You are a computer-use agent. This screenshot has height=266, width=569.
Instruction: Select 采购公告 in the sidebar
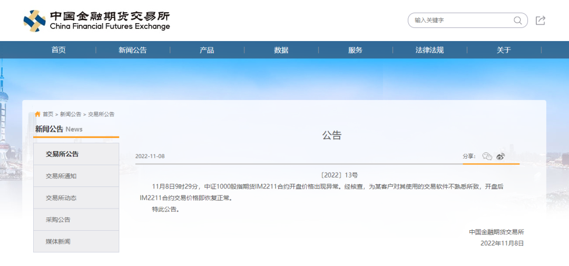click(76, 220)
